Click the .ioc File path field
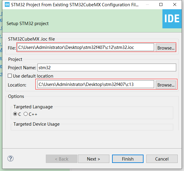184x171 pixels. [85, 47]
